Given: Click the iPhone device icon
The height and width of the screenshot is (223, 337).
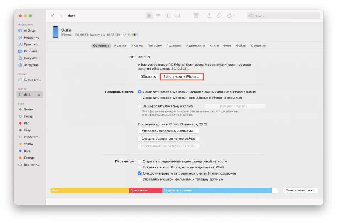Looking at the screenshot, I should click(55, 32).
